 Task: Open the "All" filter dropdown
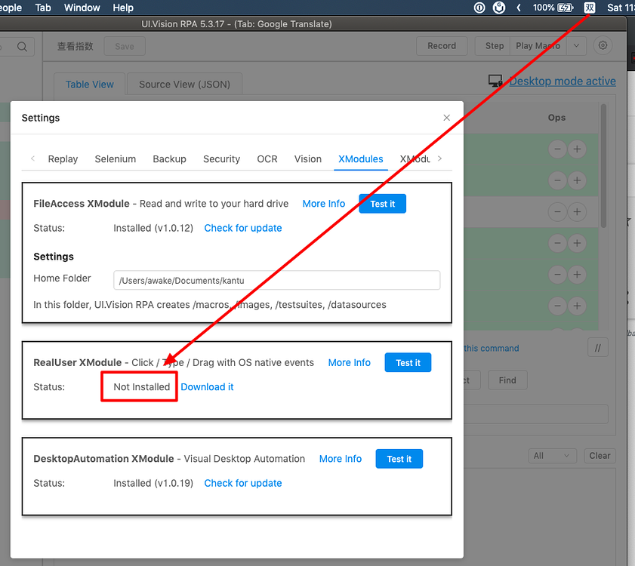point(552,456)
